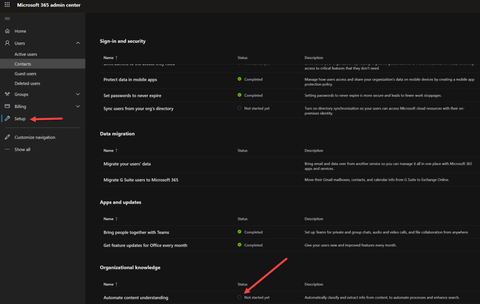This screenshot has height=304, width=480.
Task: Click the Sign-in and security heading
Action: 123,41
